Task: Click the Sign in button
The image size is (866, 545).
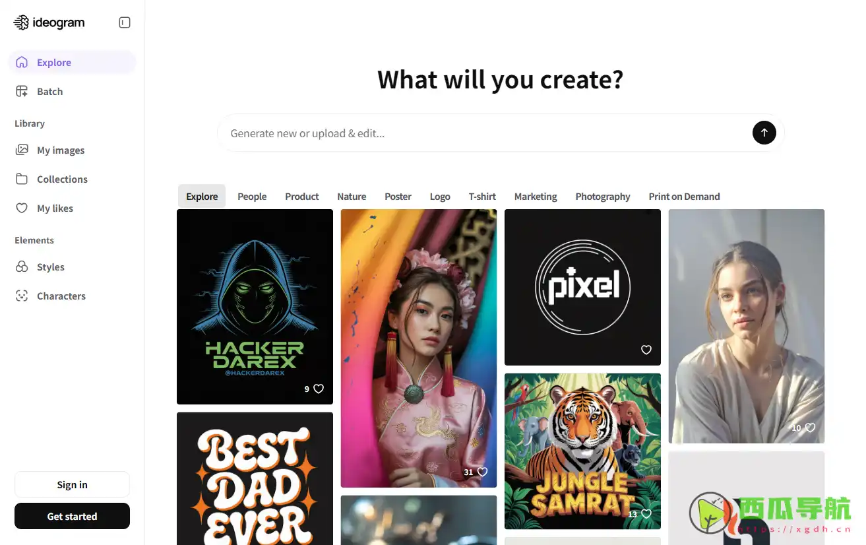Action: point(72,484)
